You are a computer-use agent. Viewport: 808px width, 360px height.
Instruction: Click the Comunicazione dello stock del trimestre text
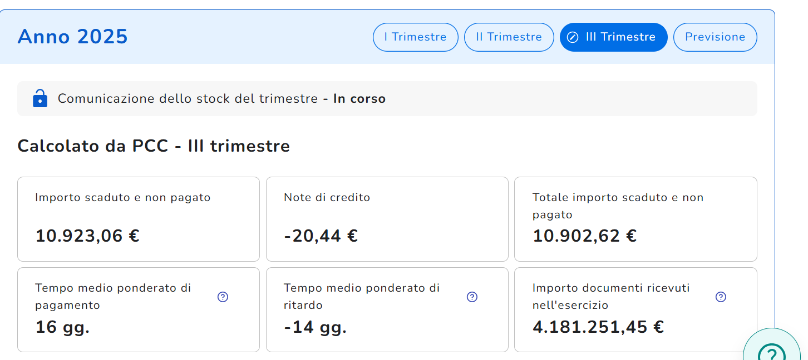pyautogui.click(x=188, y=99)
